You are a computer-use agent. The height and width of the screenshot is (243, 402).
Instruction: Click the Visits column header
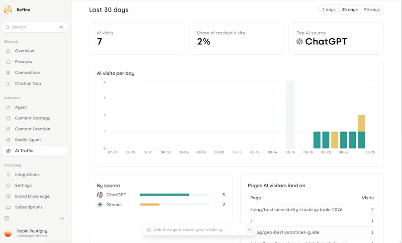click(368, 198)
